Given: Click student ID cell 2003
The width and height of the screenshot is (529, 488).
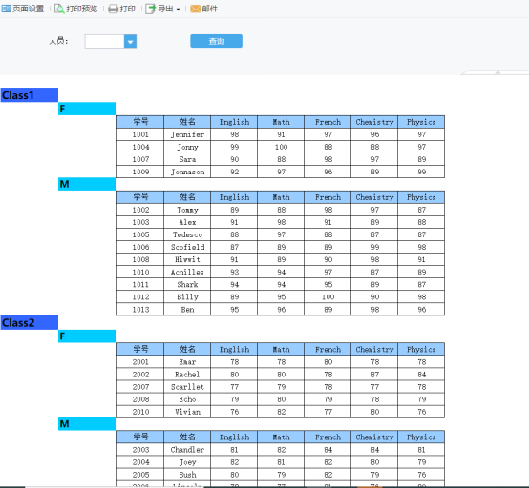Looking at the screenshot, I should click(140, 450).
